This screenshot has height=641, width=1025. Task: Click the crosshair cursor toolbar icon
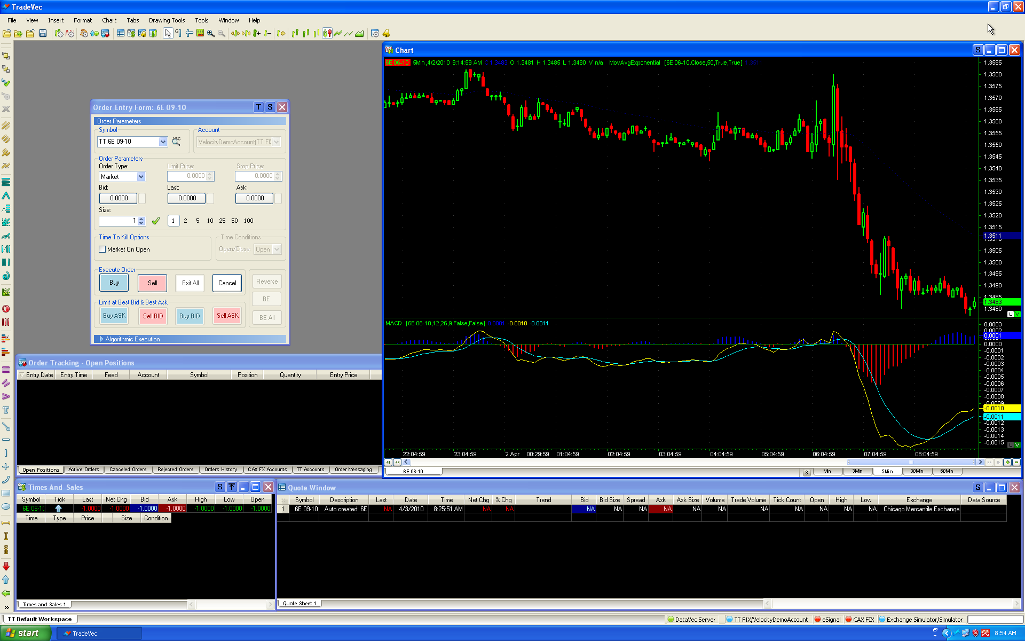[x=189, y=34]
